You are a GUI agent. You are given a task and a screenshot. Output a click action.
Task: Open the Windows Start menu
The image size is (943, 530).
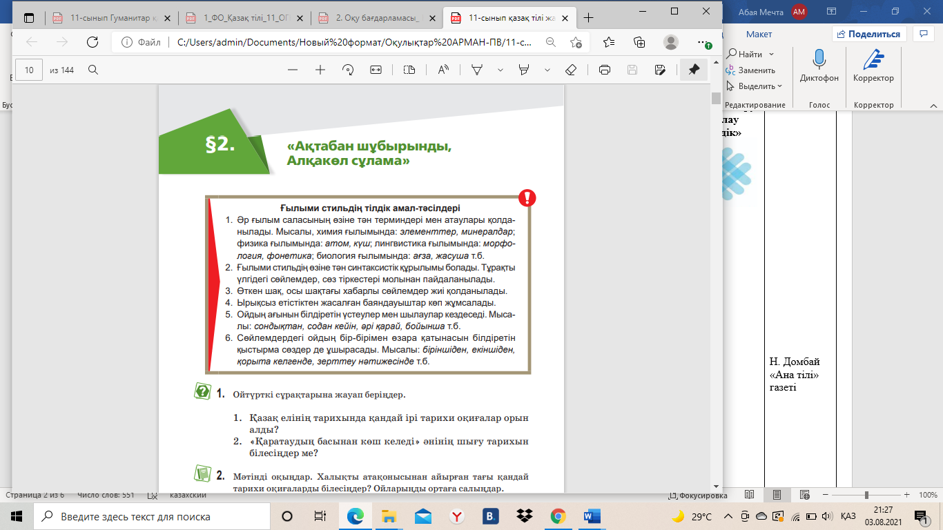point(17,516)
